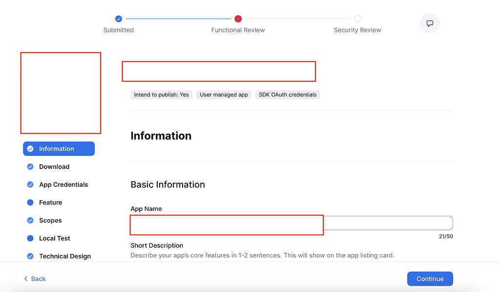Click the chevron icon next to Back
Viewport: 500px width, 292px height.
click(x=26, y=278)
